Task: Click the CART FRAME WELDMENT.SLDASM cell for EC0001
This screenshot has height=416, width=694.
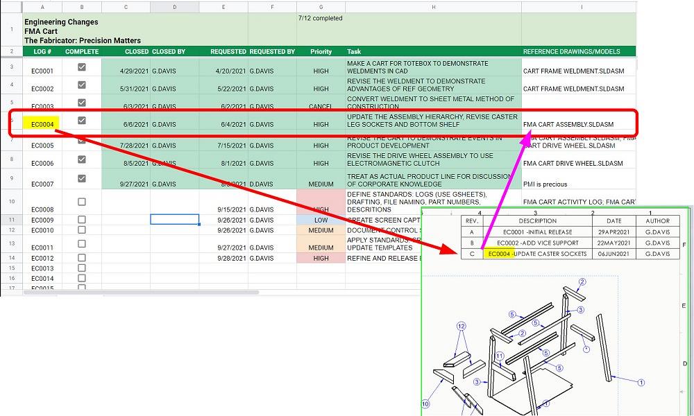Action: (573, 71)
